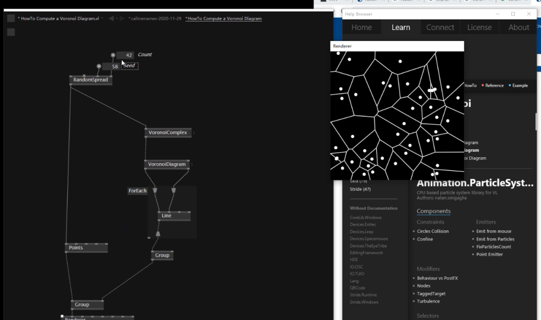The height and width of the screenshot is (320, 541).
Task: Open the Confine link under Constraints
Action: (x=425, y=239)
